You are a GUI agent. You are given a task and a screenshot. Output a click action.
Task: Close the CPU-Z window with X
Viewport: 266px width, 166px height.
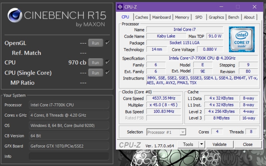coord(255,7)
